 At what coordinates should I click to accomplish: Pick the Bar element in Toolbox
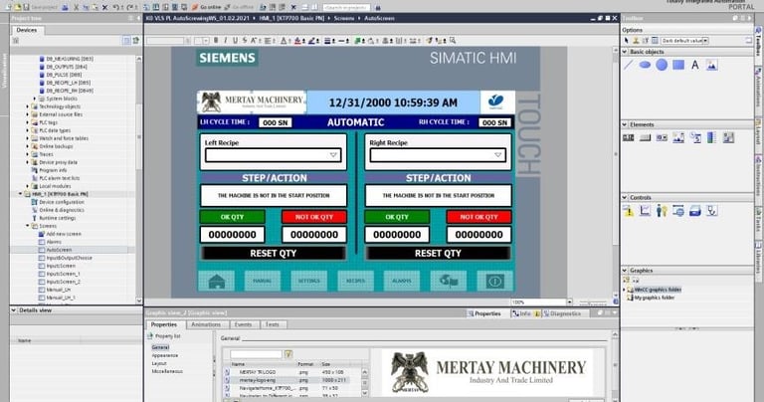712,138
